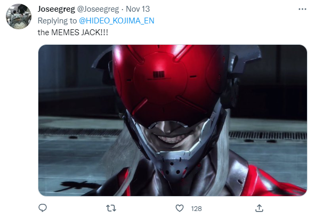Open the Joseegreg bold display name

(x=56, y=9)
